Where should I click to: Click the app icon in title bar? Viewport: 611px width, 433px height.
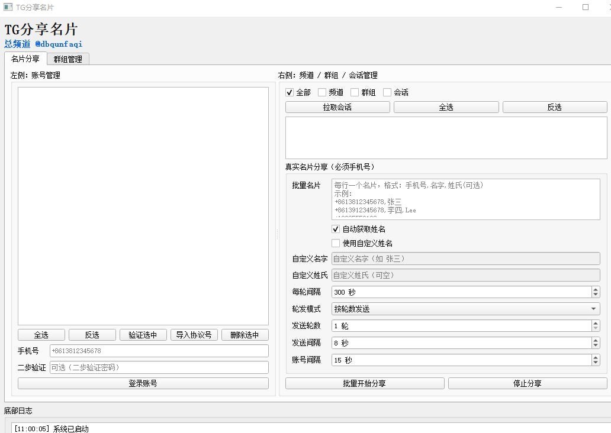pos(8,7)
